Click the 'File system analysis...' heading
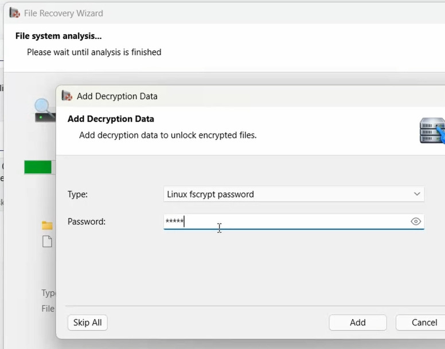Viewport: 445px width, 349px height. [x=58, y=36]
